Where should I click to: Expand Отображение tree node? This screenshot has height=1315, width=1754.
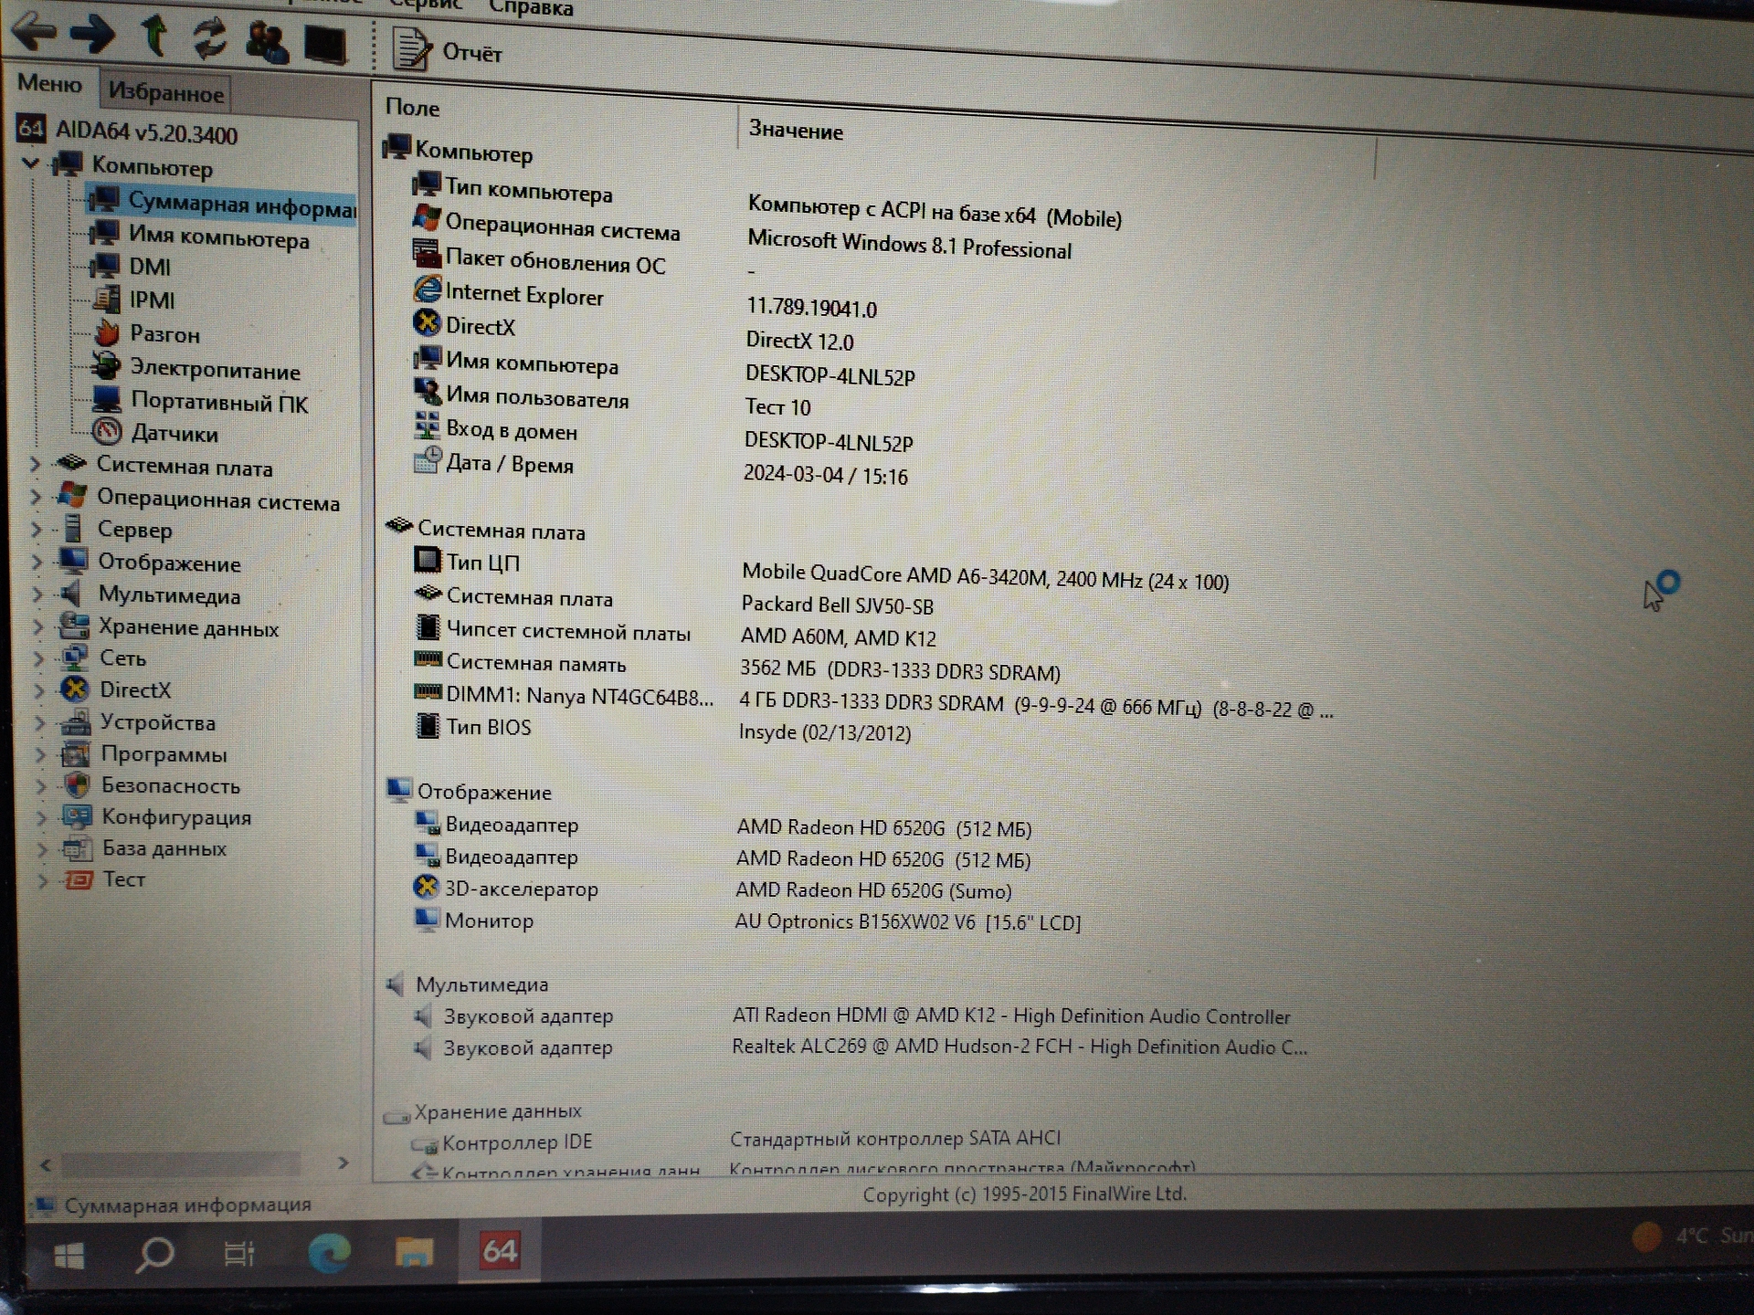pyautogui.click(x=37, y=563)
